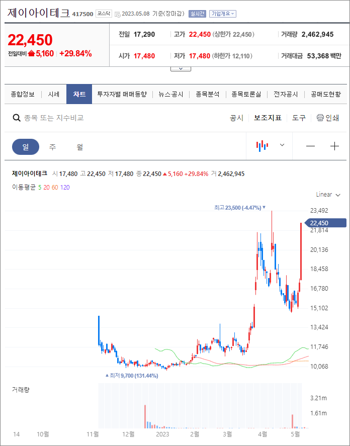Select the 월 monthly period toggle
This screenshot has height=446, width=350.
click(79, 147)
